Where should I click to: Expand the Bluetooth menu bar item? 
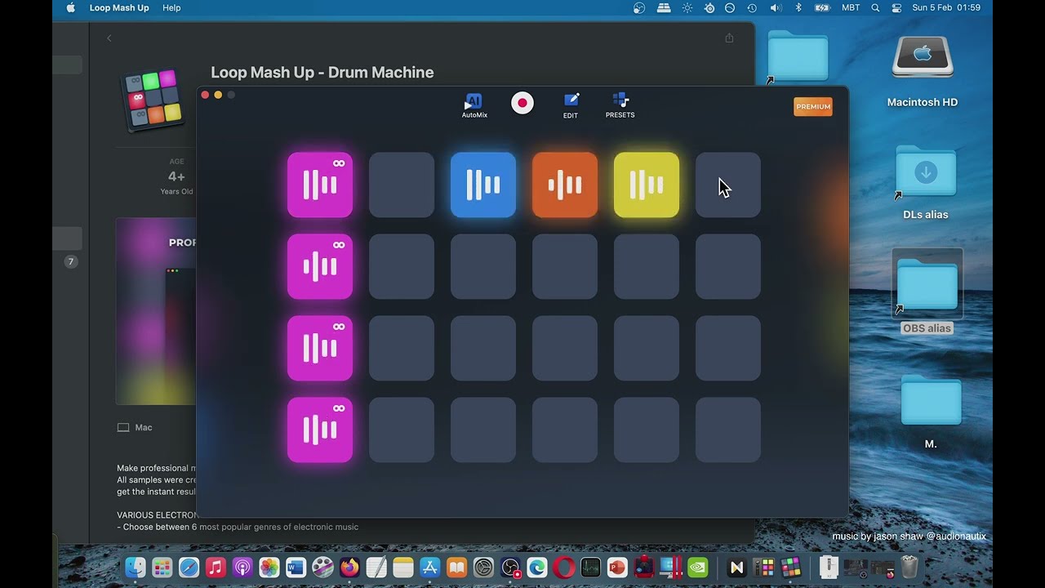click(x=798, y=7)
